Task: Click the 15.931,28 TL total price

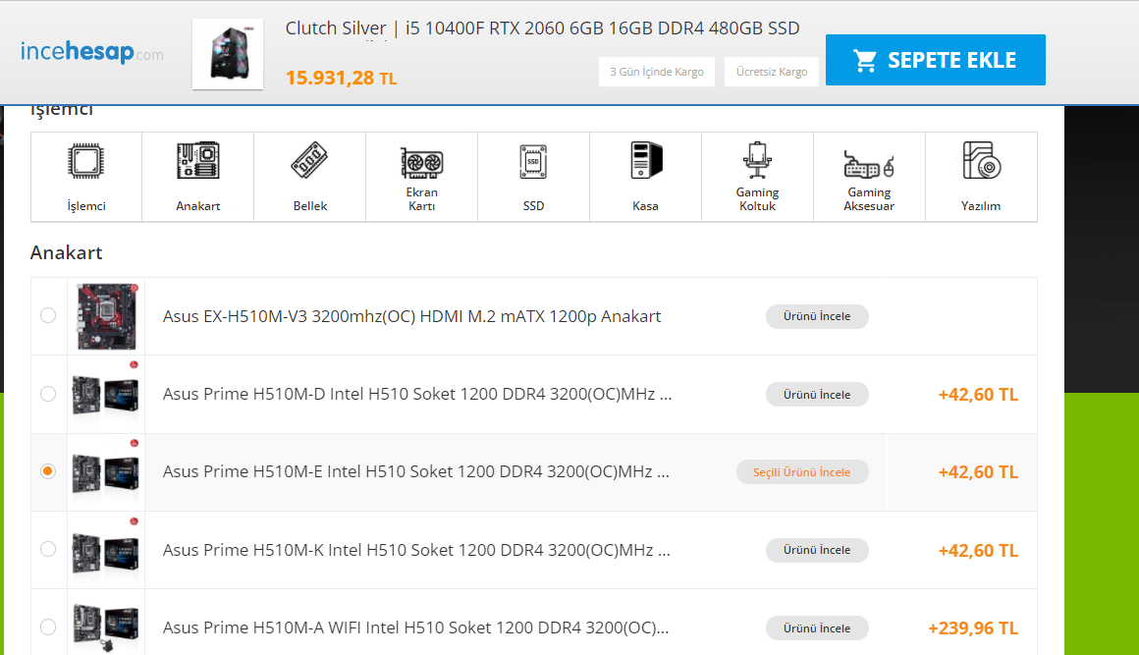Action: (x=341, y=78)
